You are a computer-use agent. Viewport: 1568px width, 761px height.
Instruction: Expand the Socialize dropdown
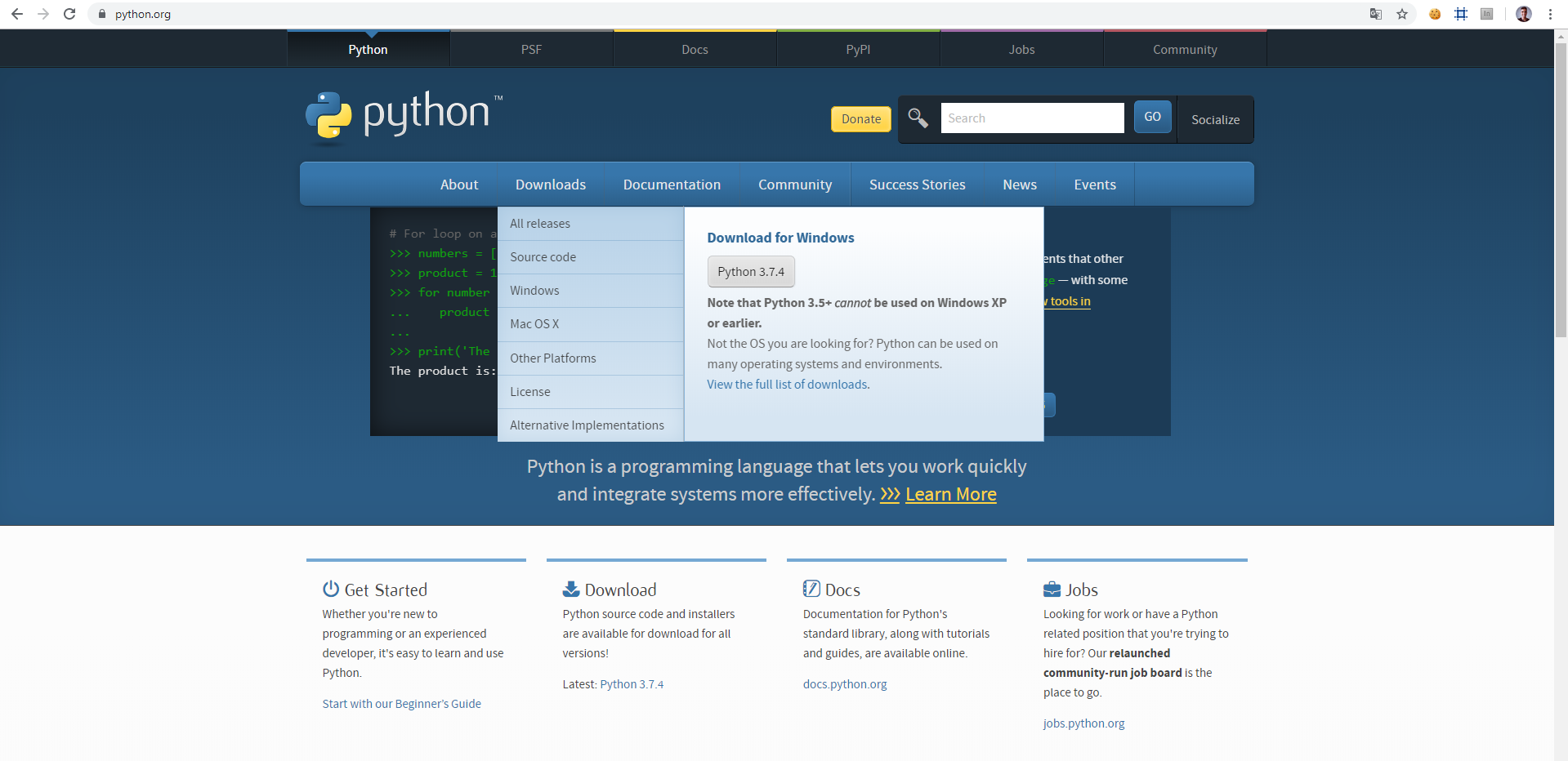(1215, 119)
